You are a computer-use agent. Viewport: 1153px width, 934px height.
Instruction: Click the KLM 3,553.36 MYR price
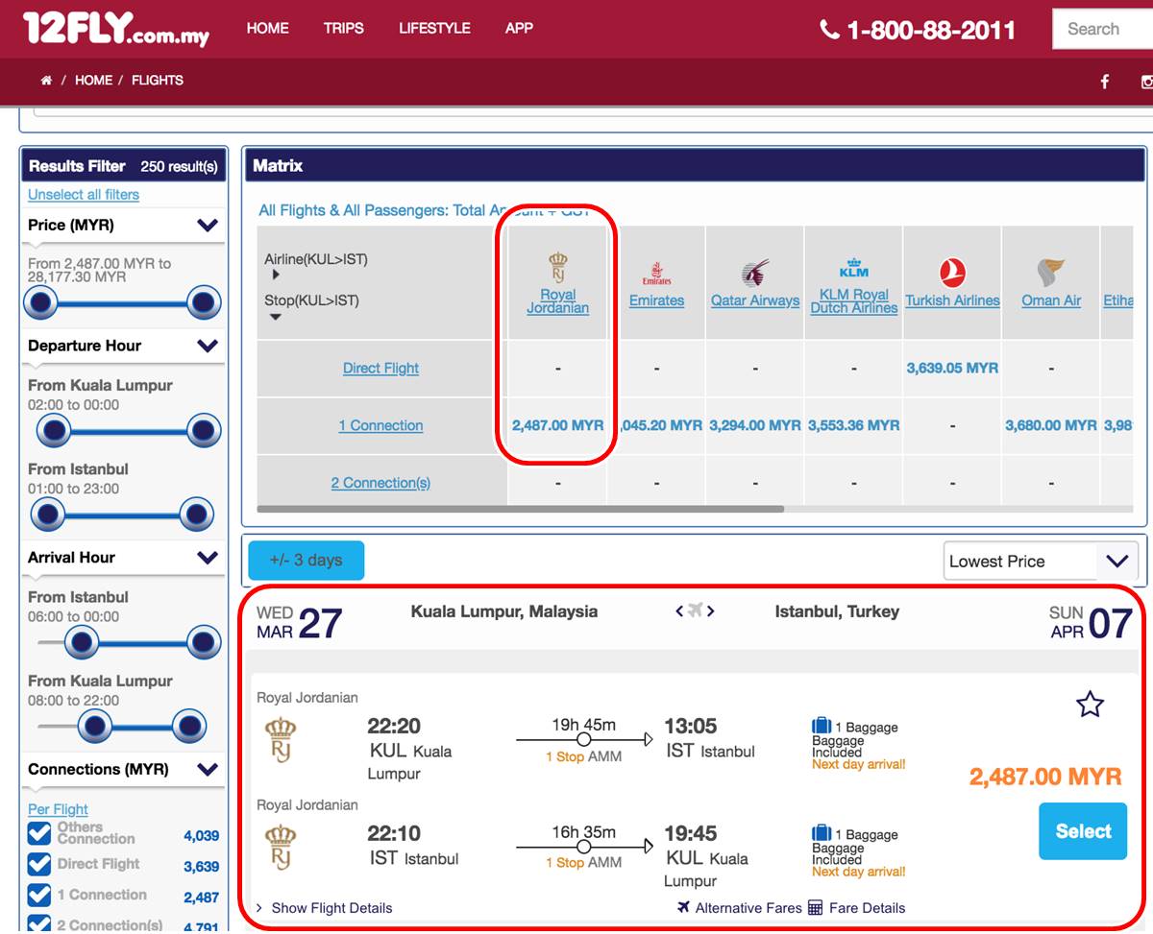854,426
